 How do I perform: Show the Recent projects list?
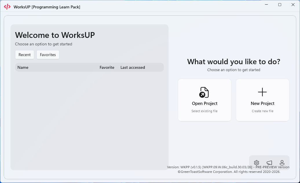[25, 55]
